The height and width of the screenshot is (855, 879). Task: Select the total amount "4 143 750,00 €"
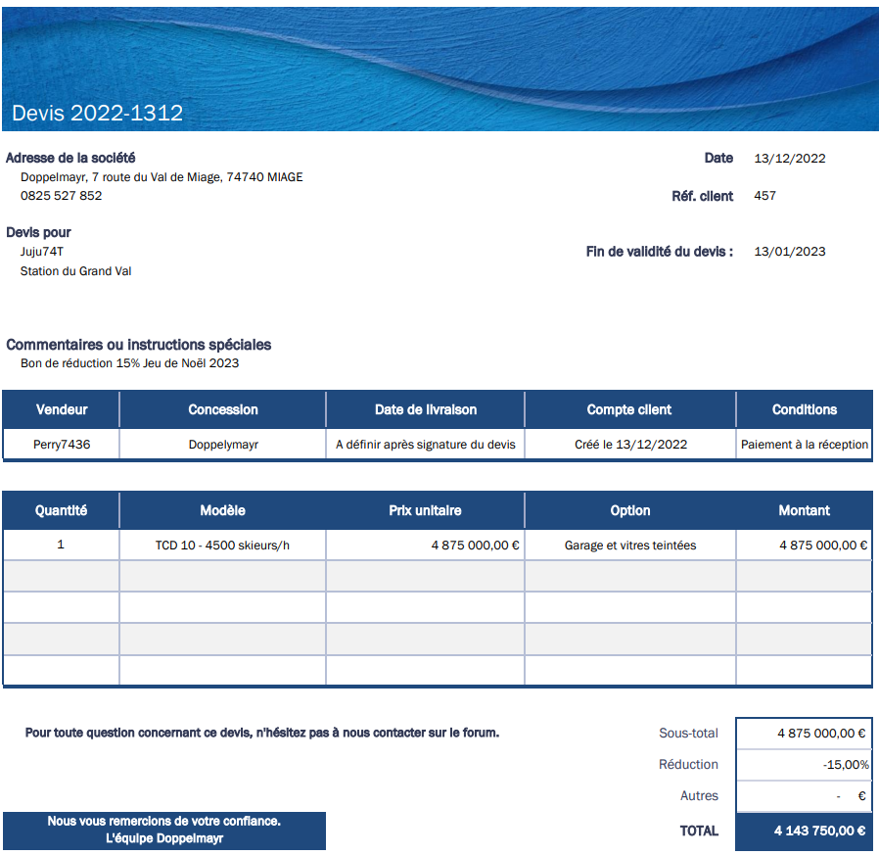[x=805, y=831]
